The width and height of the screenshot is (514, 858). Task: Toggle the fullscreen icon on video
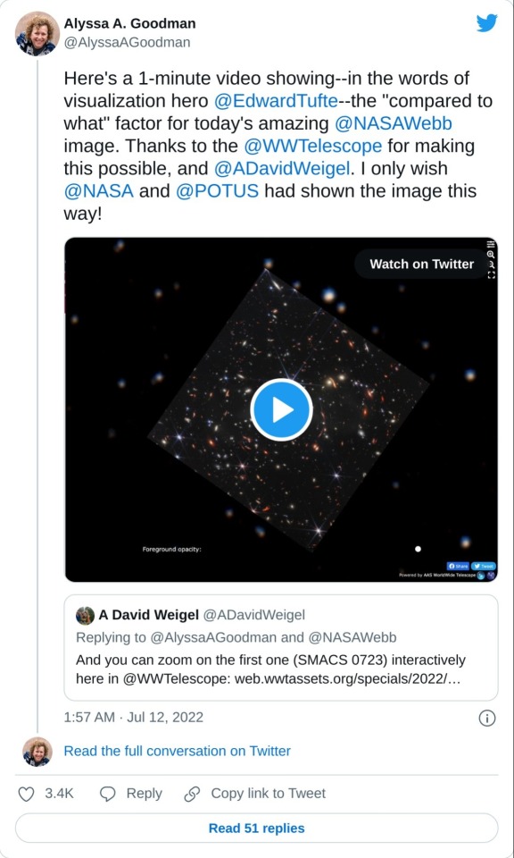point(491,274)
